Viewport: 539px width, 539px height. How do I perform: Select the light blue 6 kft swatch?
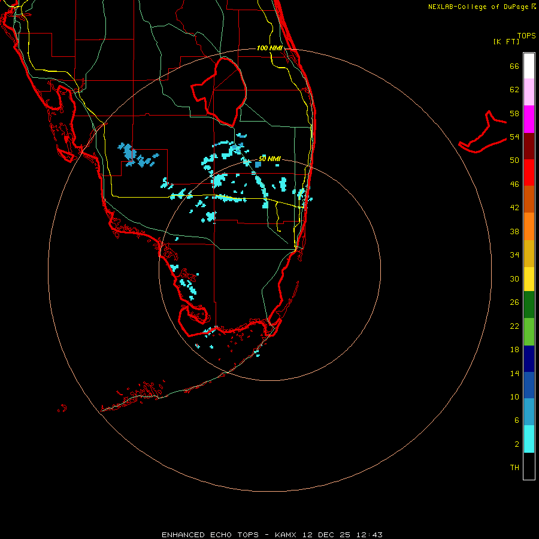pos(529,412)
